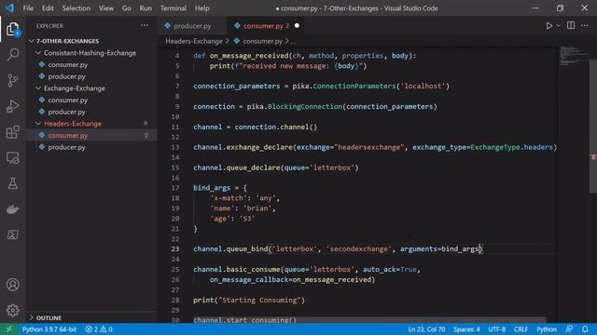Switch to the producer.py tab

coord(192,26)
